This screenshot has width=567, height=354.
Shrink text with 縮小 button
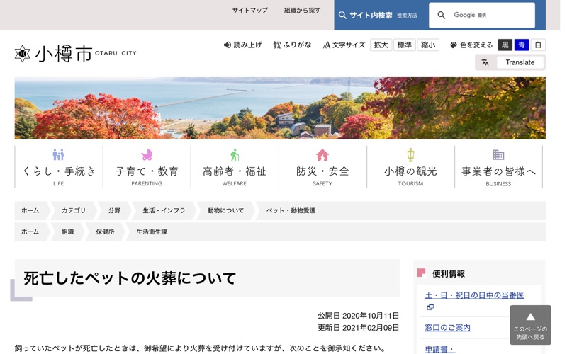[428, 45]
